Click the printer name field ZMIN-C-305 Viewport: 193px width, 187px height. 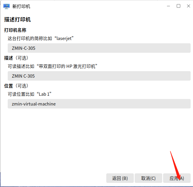coord(99,48)
